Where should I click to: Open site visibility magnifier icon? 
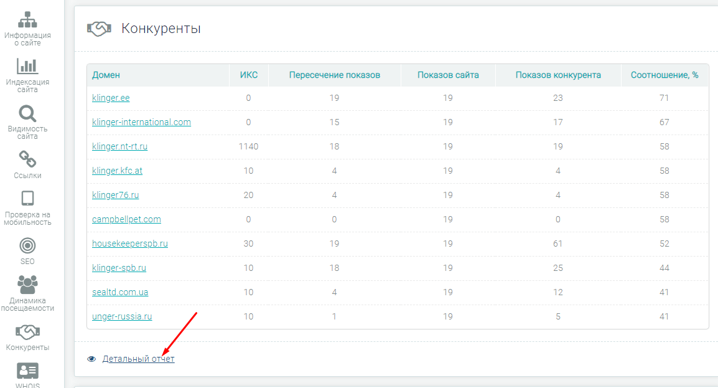pos(27,113)
